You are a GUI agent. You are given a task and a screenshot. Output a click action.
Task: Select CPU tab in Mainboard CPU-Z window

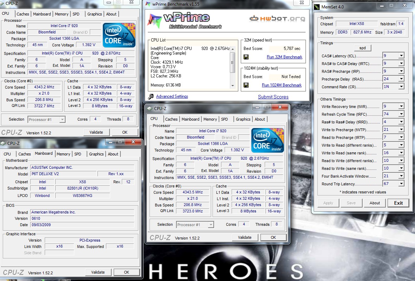(7, 154)
